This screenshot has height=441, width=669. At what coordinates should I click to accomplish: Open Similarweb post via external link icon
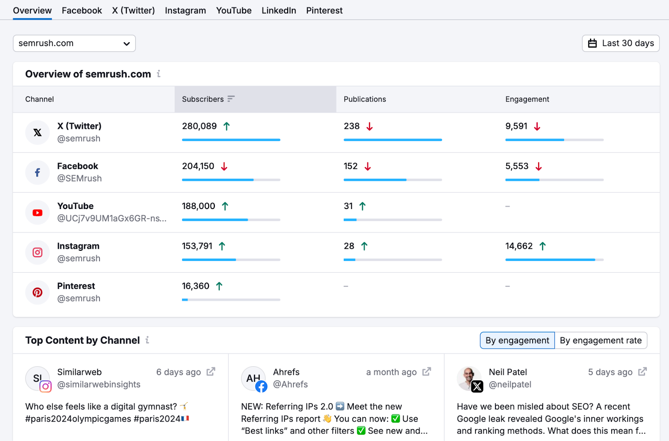[211, 372]
